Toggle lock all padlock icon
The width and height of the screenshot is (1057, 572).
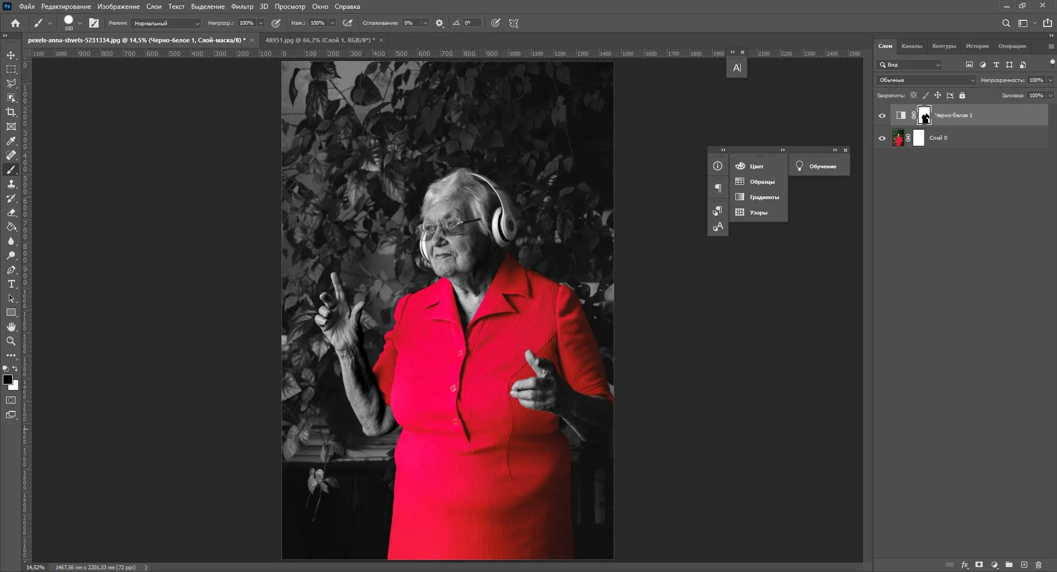(x=962, y=95)
